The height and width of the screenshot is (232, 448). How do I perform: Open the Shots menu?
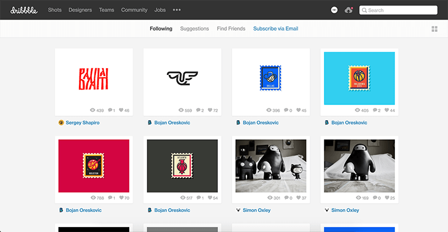55,10
